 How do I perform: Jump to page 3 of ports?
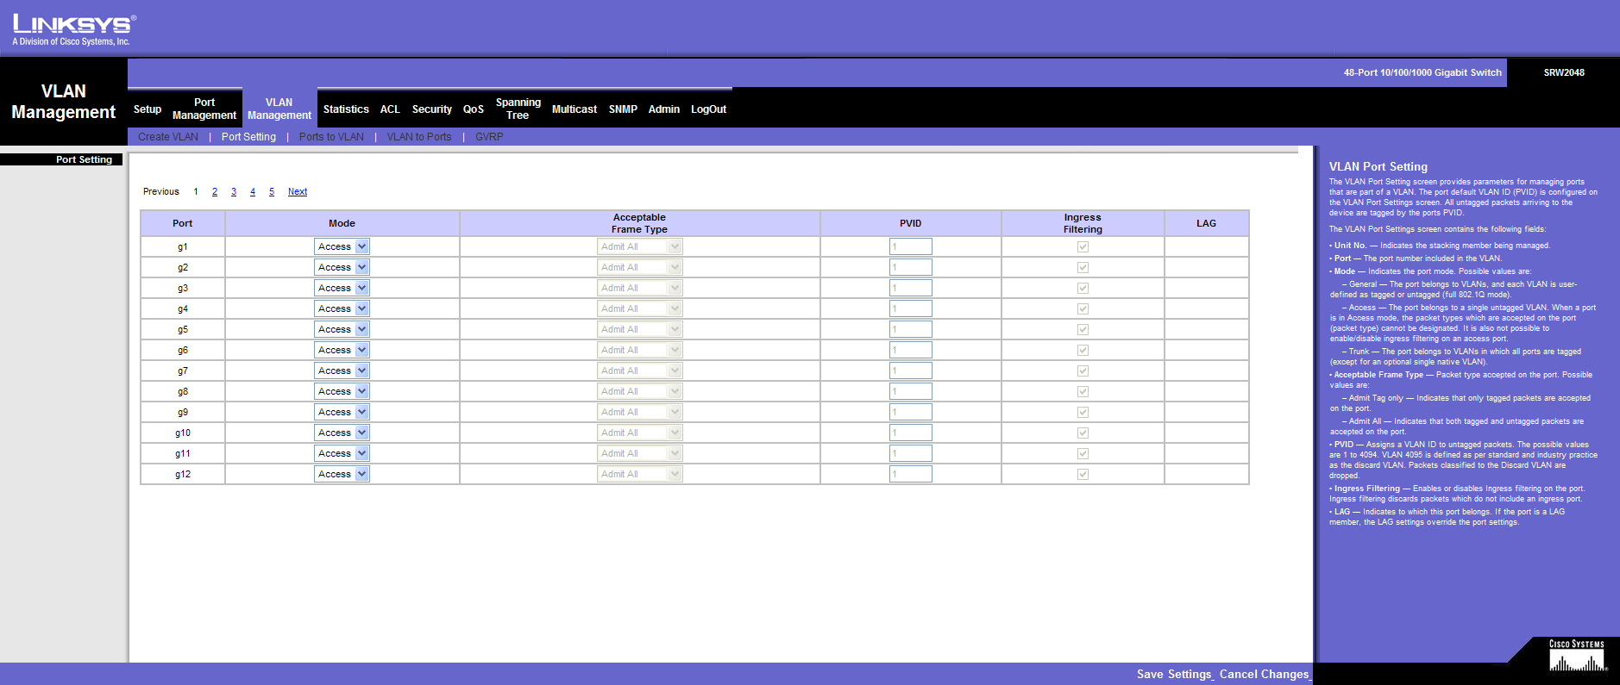click(234, 192)
